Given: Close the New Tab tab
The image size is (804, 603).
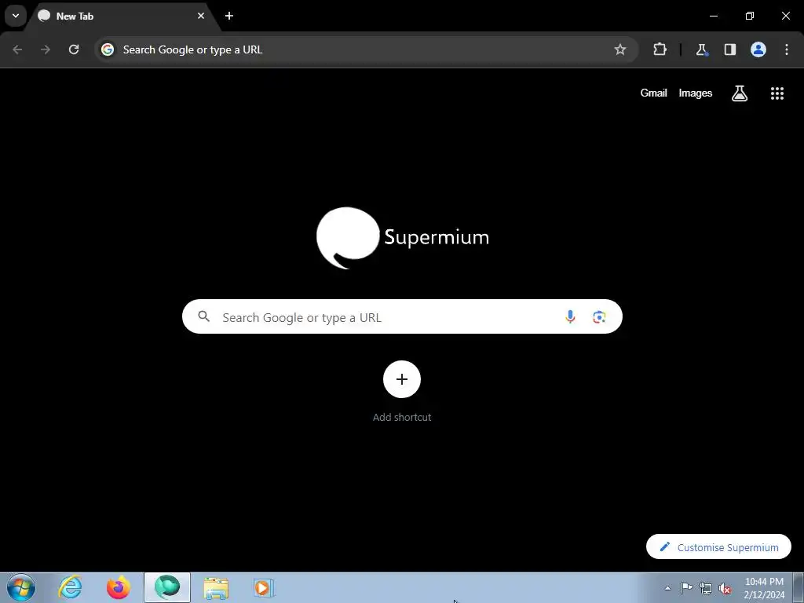Looking at the screenshot, I should pyautogui.click(x=201, y=16).
